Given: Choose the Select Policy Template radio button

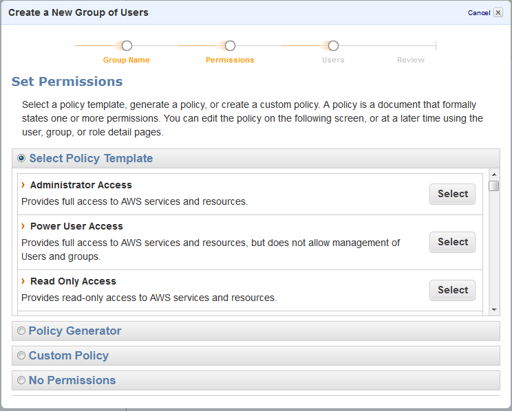Looking at the screenshot, I should (21, 158).
